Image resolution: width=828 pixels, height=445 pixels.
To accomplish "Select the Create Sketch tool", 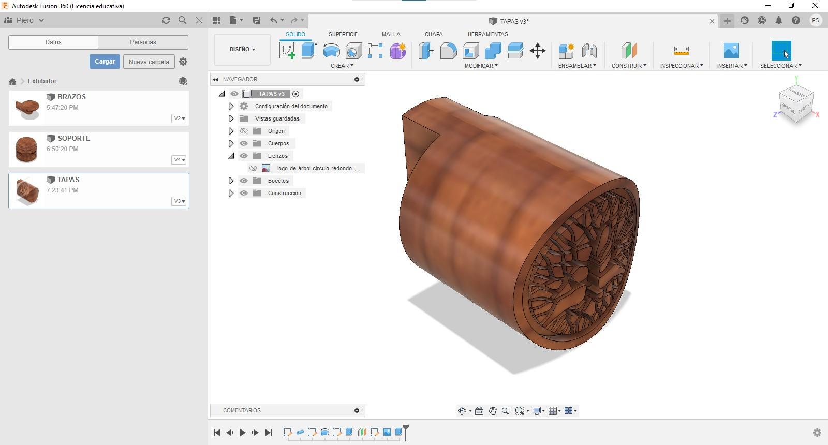I will (287, 51).
